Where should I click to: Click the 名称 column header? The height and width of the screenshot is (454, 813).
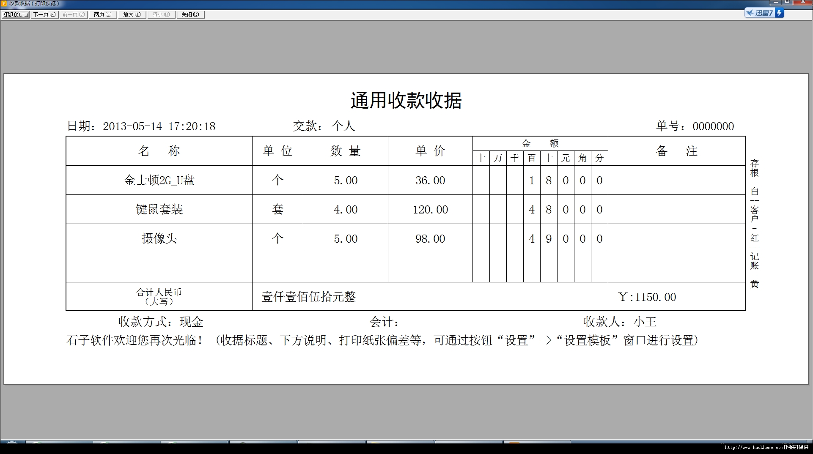coord(159,151)
